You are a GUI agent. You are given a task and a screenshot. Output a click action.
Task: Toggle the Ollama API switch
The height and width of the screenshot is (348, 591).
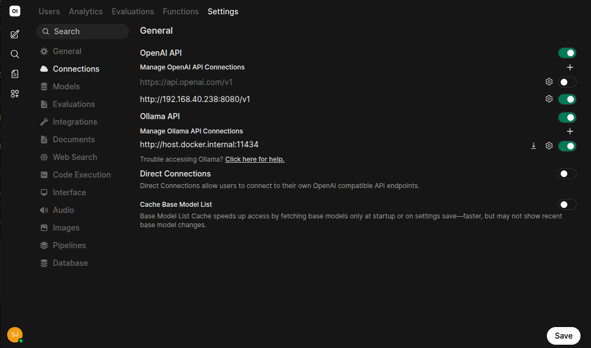pos(567,117)
